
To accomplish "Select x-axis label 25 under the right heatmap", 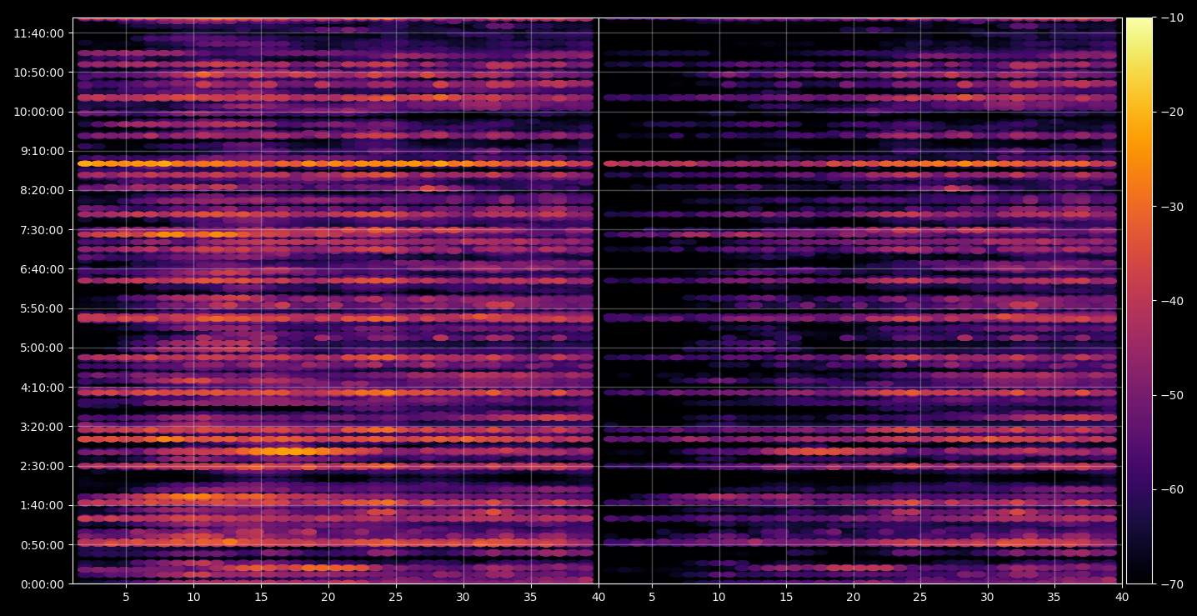I will pos(920,598).
